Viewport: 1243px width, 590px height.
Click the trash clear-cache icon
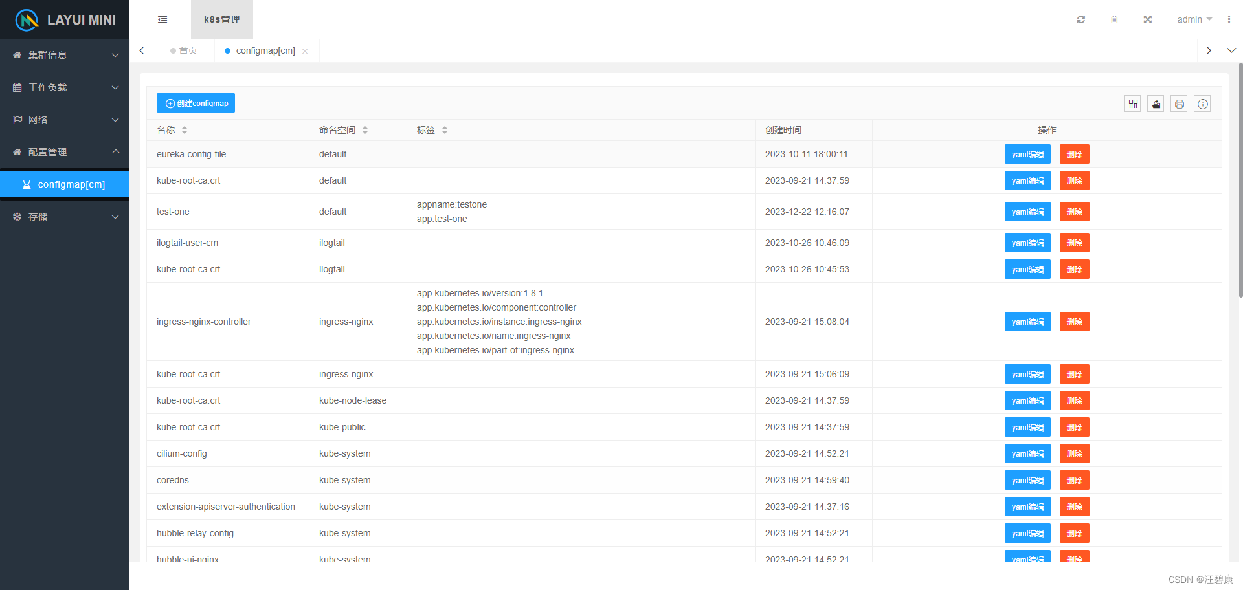click(1114, 19)
